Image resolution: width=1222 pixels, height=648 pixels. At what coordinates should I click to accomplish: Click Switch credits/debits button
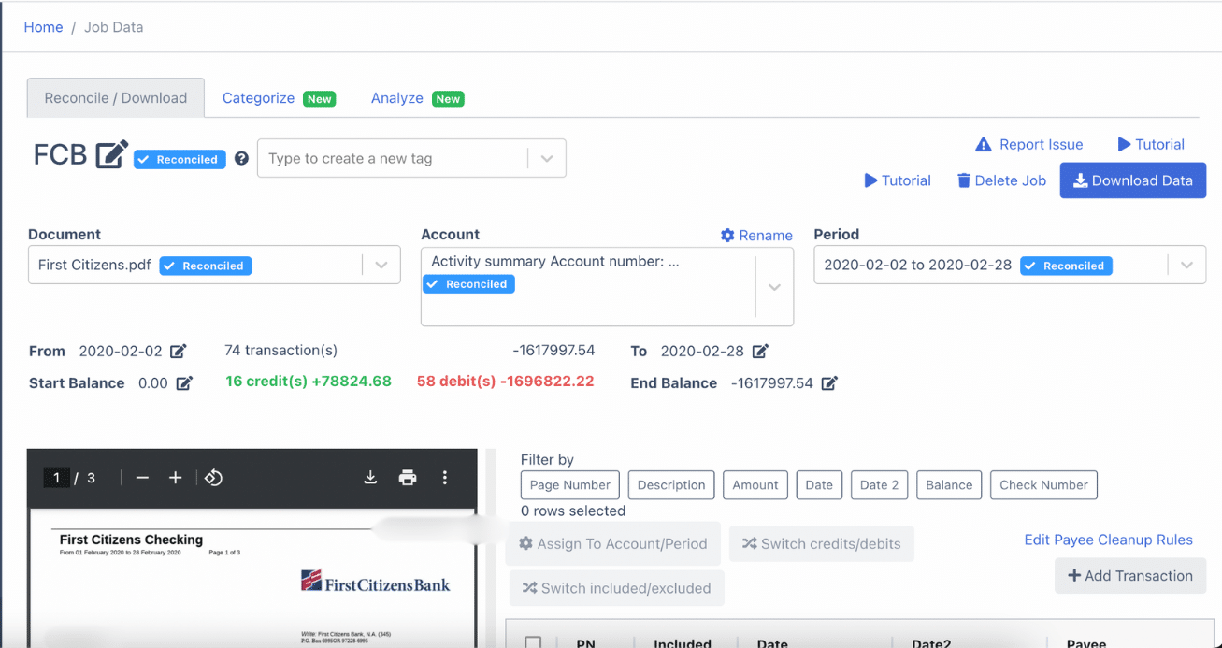pyautogui.click(x=822, y=543)
